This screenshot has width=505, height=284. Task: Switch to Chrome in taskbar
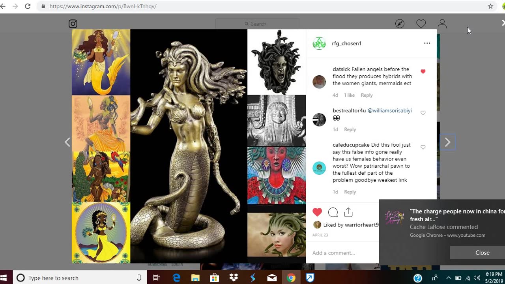click(x=291, y=278)
